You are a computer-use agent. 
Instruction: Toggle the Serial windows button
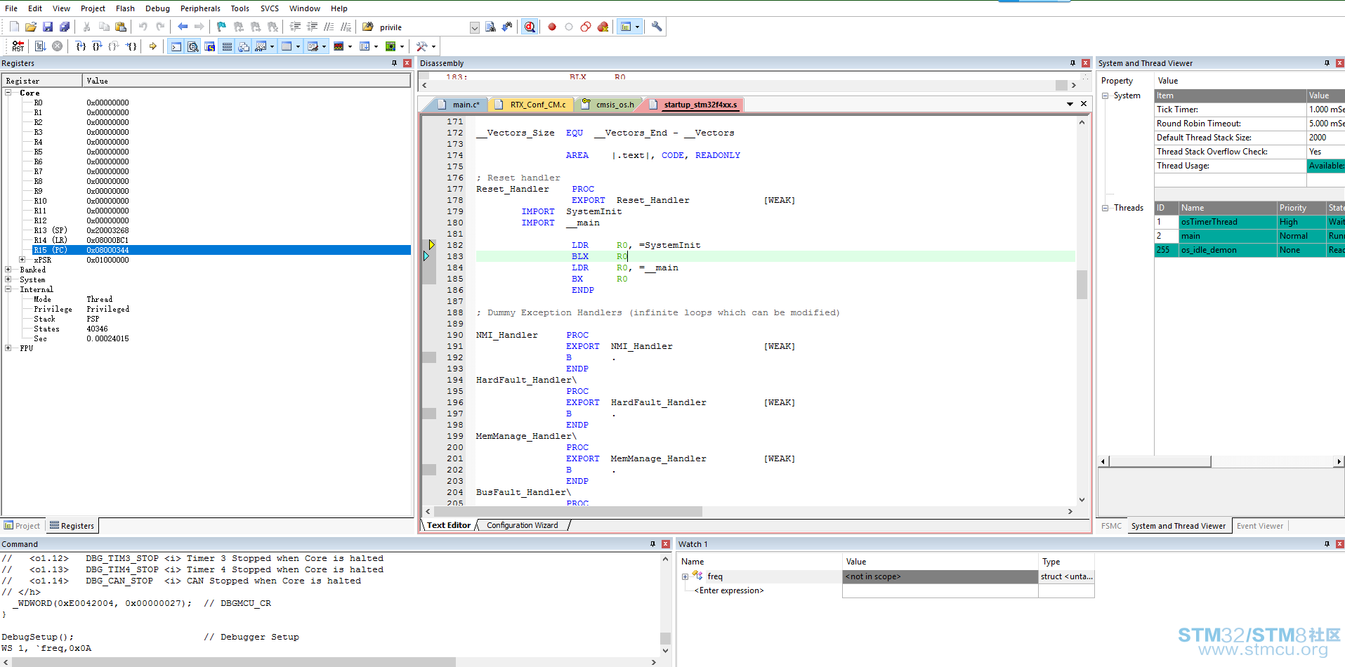click(x=313, y=46)
